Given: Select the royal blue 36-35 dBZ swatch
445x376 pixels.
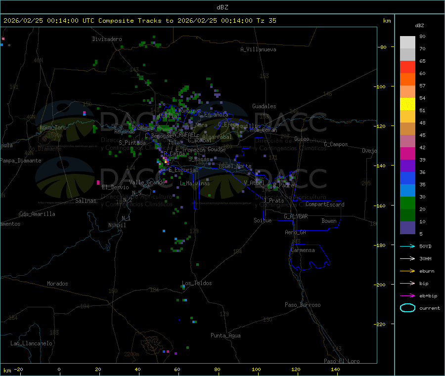Looking at the screenshot, I should click(407, 178).
